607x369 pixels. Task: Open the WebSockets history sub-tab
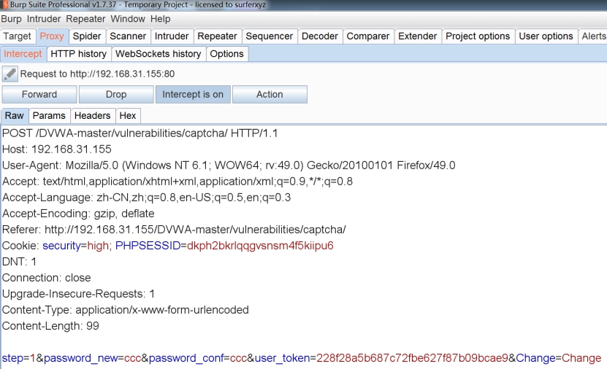(159, 54)
